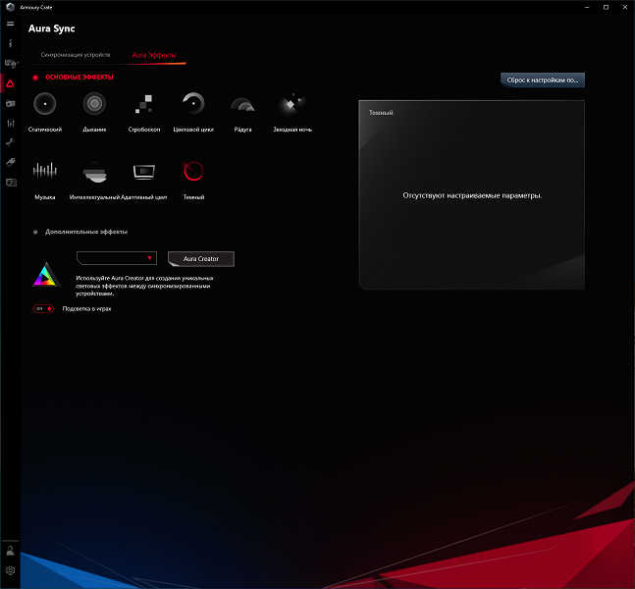Open the Featured deals tag icon
This screenshot has height=589, width=635.
[x=10, y=162]
